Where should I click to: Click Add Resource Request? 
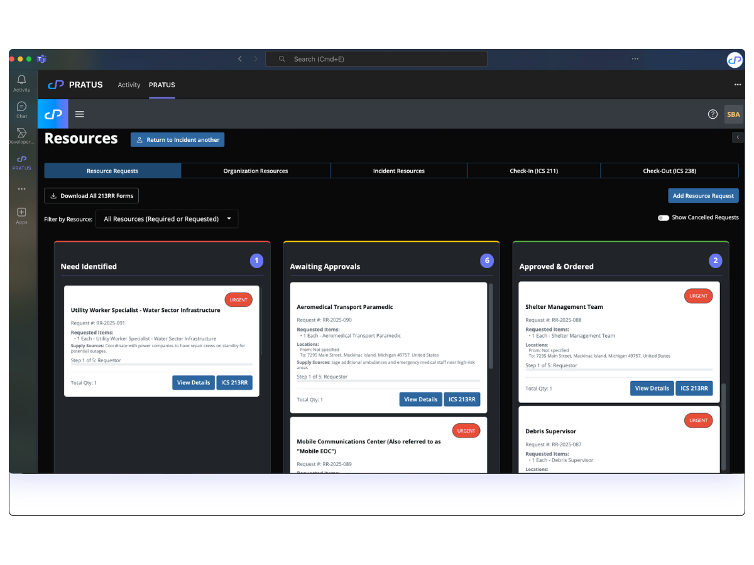tap(703, 195)
